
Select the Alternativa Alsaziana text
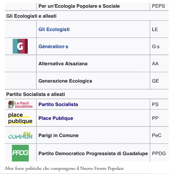point(63,64)
